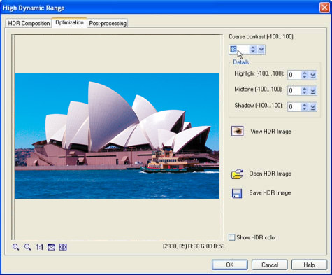Click the View HDR Image eye icon
This screenshot has height=275, width=332.
237,131
